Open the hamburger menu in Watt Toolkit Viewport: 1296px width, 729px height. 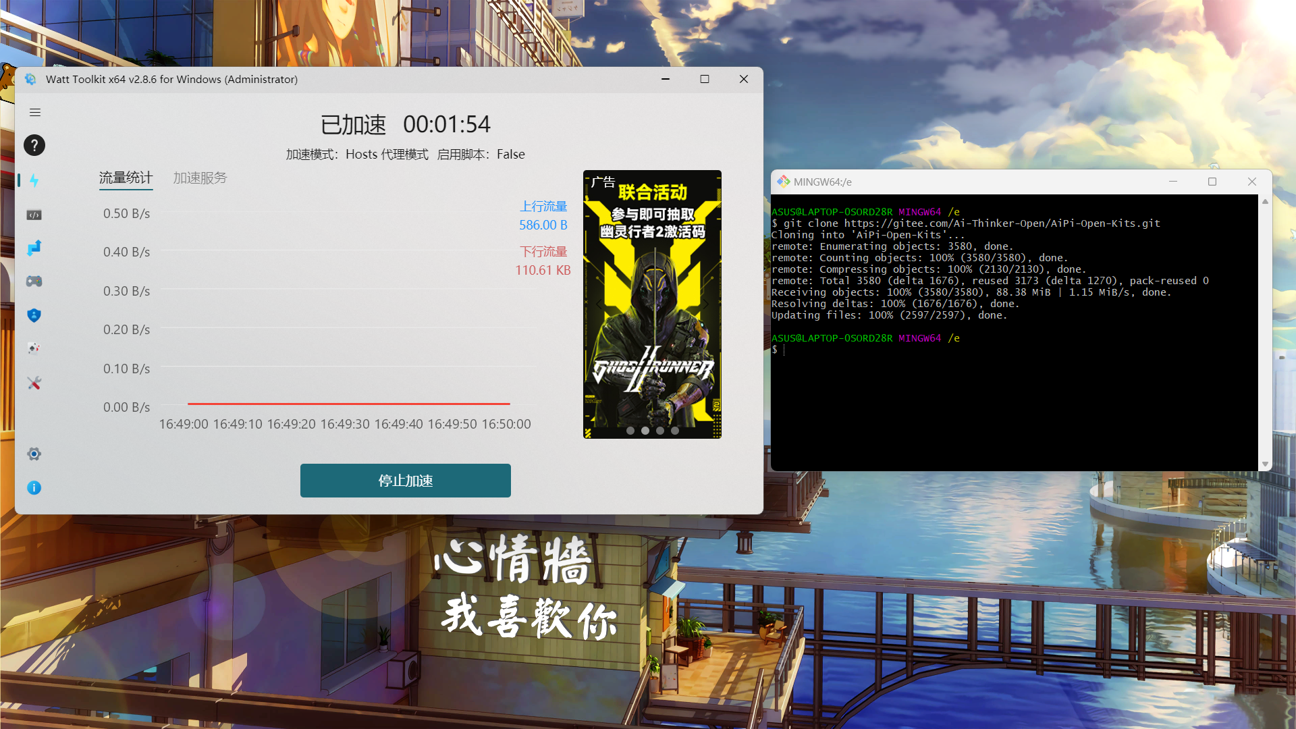click(35, 113)
